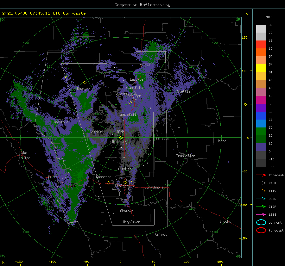The height and width of the screenshot is (266, 285).
Task: Select the magenta 39-42 dBZ swatch
Action: point(261,100)
